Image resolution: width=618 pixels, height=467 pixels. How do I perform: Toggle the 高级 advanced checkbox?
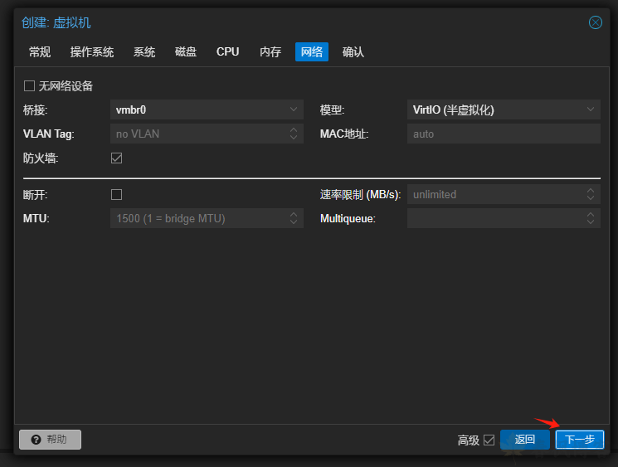pos(489,440)
